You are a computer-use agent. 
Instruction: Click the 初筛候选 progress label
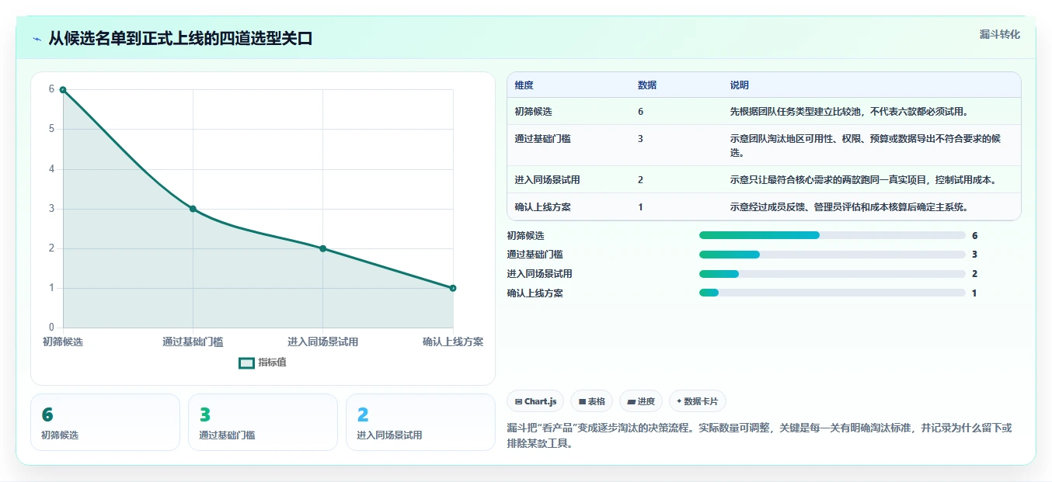point(526,236)
